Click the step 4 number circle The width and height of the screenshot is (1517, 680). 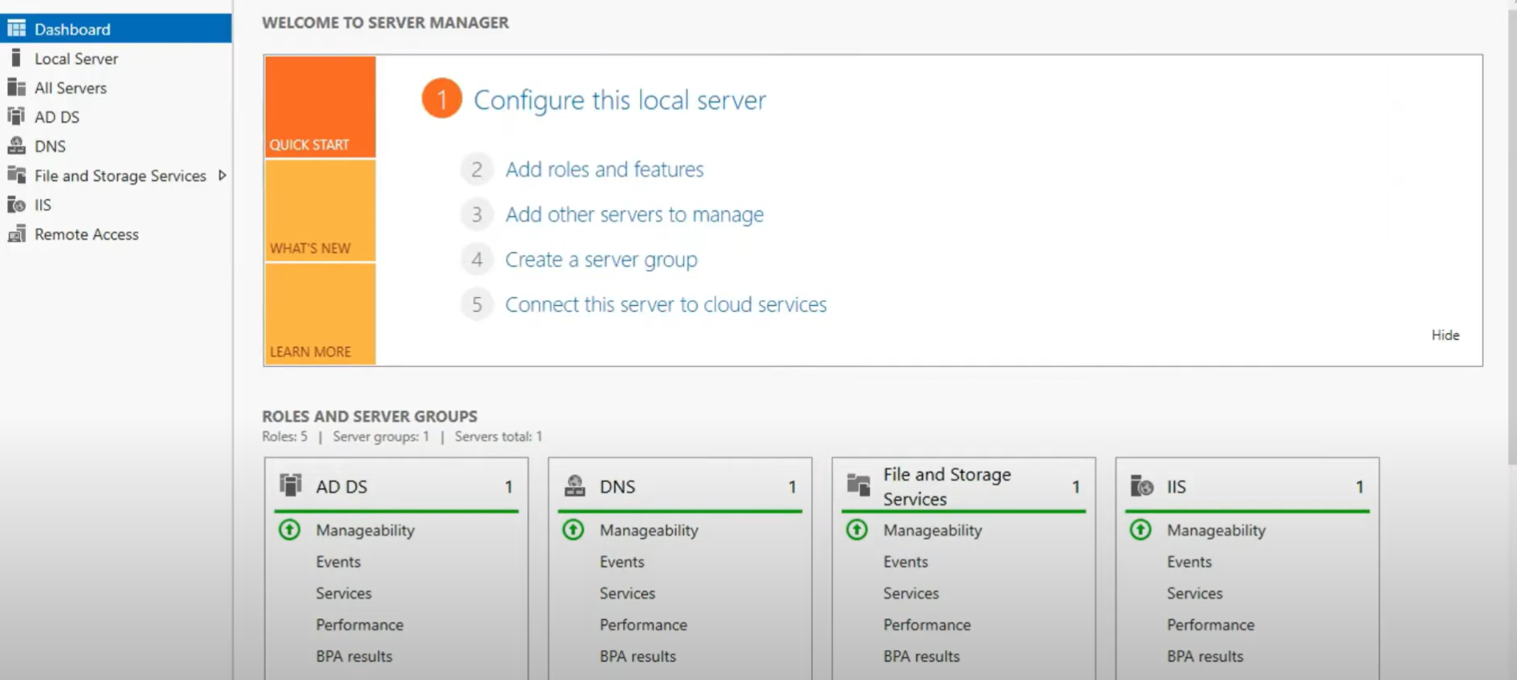click(477, 260)
